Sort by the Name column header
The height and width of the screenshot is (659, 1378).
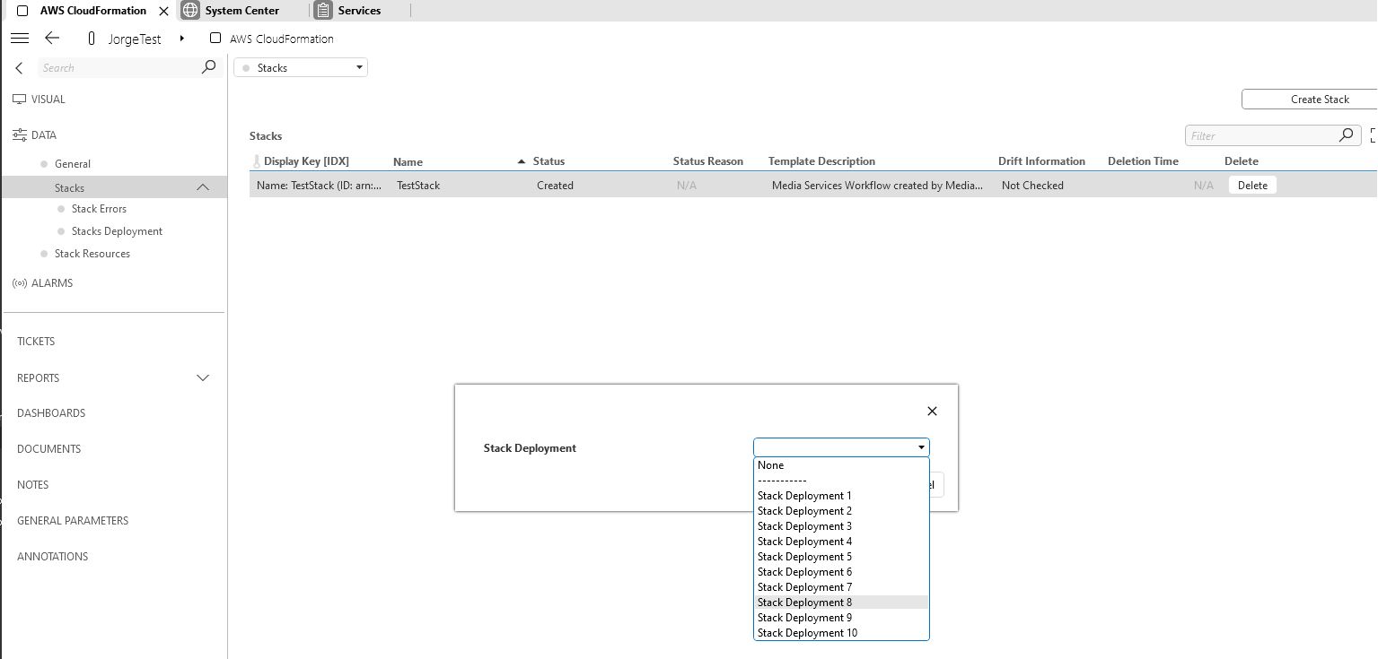tap(408, 162)
